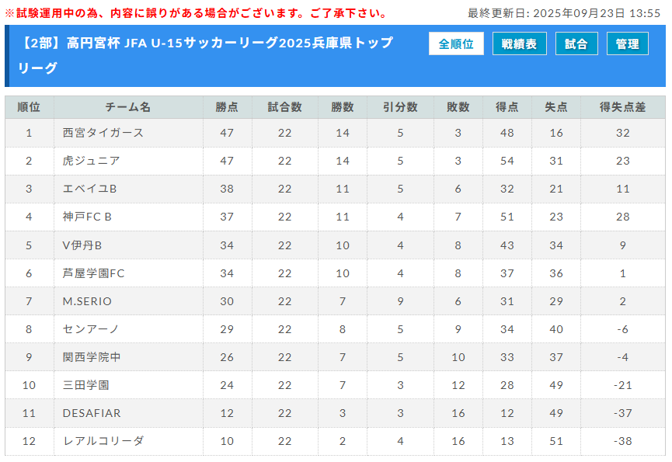This screenshot has width=672, height=462.
Task: Click the 神戸FC B team name
Action: 87,217
